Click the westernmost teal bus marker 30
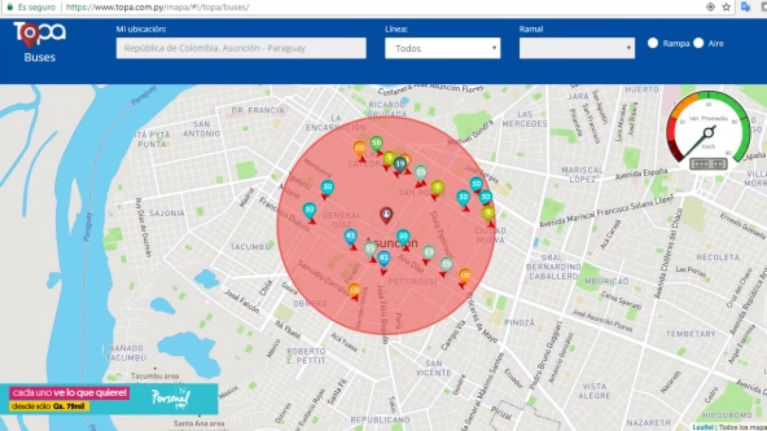 click(x=309, y=210)
